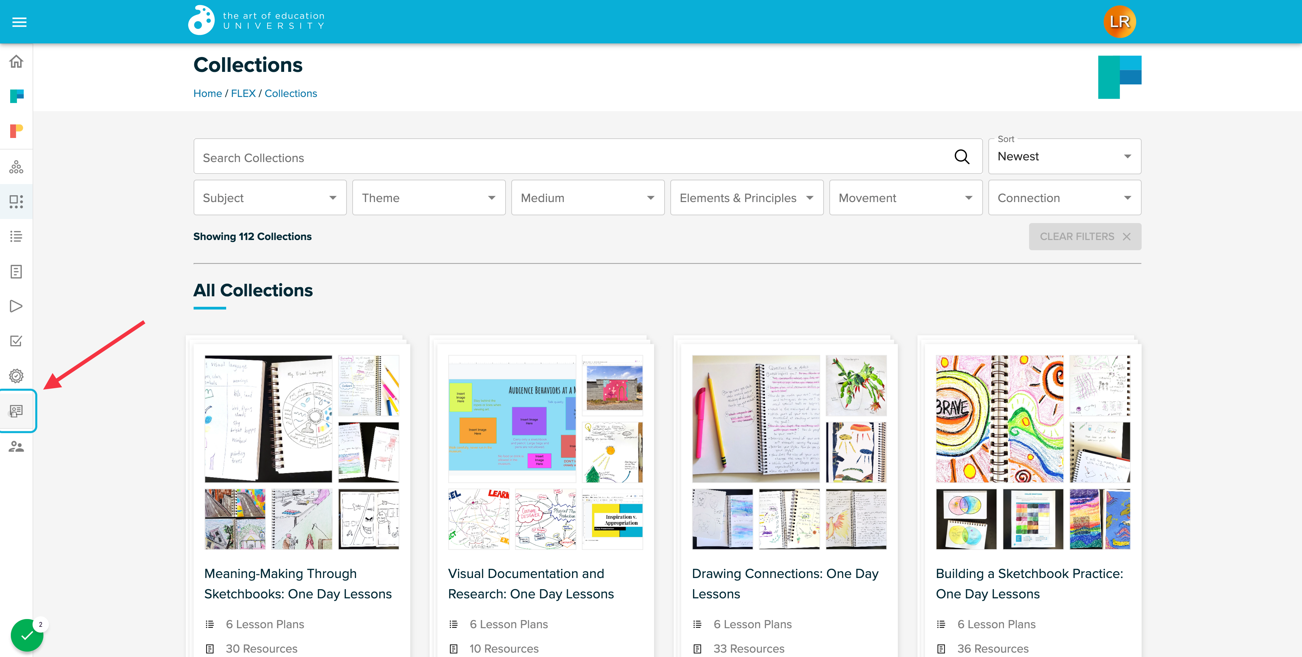Open the videos play icon in the sidebar
This screenshot has height=657, width=1302.
click(x=16, y=306)
